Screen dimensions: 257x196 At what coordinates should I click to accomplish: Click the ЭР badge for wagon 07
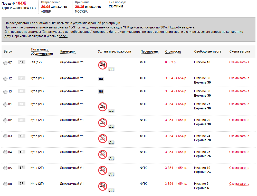22,62
